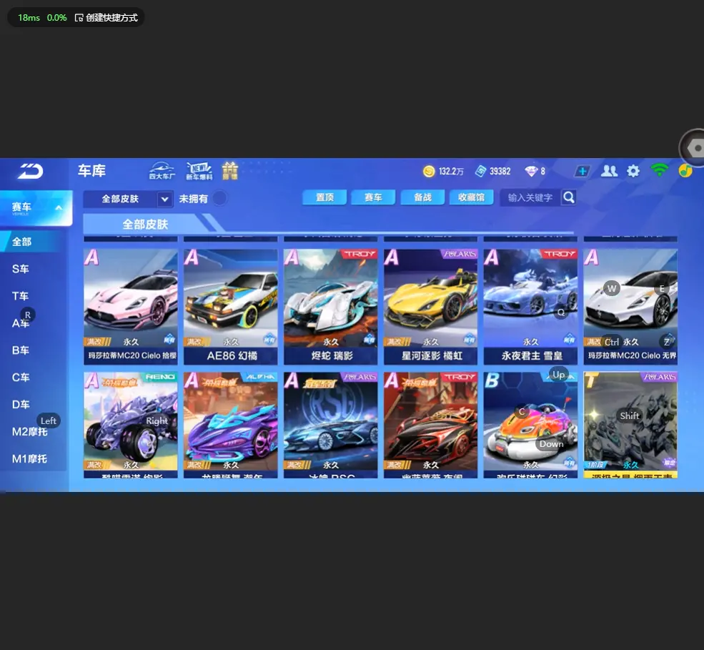Open the 全部皮肤 skin filter dropdown
This screenshot has height=650, width=704.
pyautogui.click(x=129, y=199)
